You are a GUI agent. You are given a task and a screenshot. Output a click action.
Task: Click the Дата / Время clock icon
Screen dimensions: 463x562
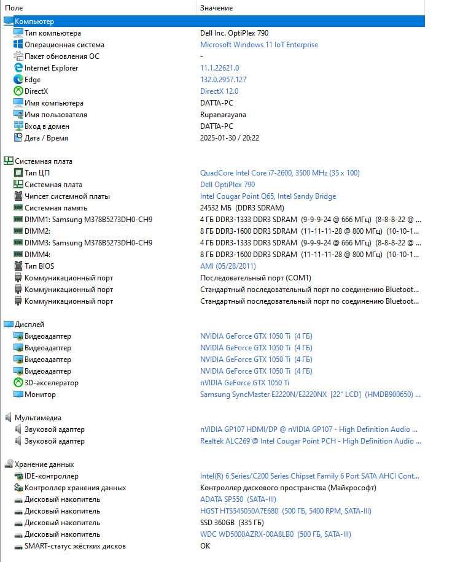tap(18, 137)
